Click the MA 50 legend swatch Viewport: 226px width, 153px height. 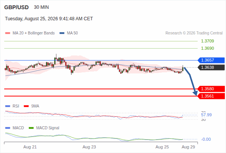click(62, 33)
